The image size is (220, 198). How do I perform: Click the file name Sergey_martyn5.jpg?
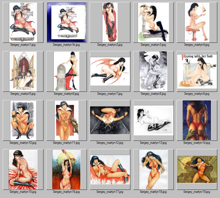(23, 94)
